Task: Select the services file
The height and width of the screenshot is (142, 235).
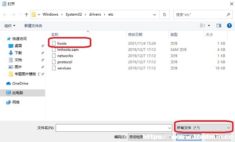Action: coord(64,68)
